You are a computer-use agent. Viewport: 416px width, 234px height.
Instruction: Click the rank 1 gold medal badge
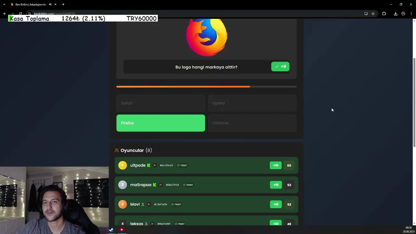123,165
